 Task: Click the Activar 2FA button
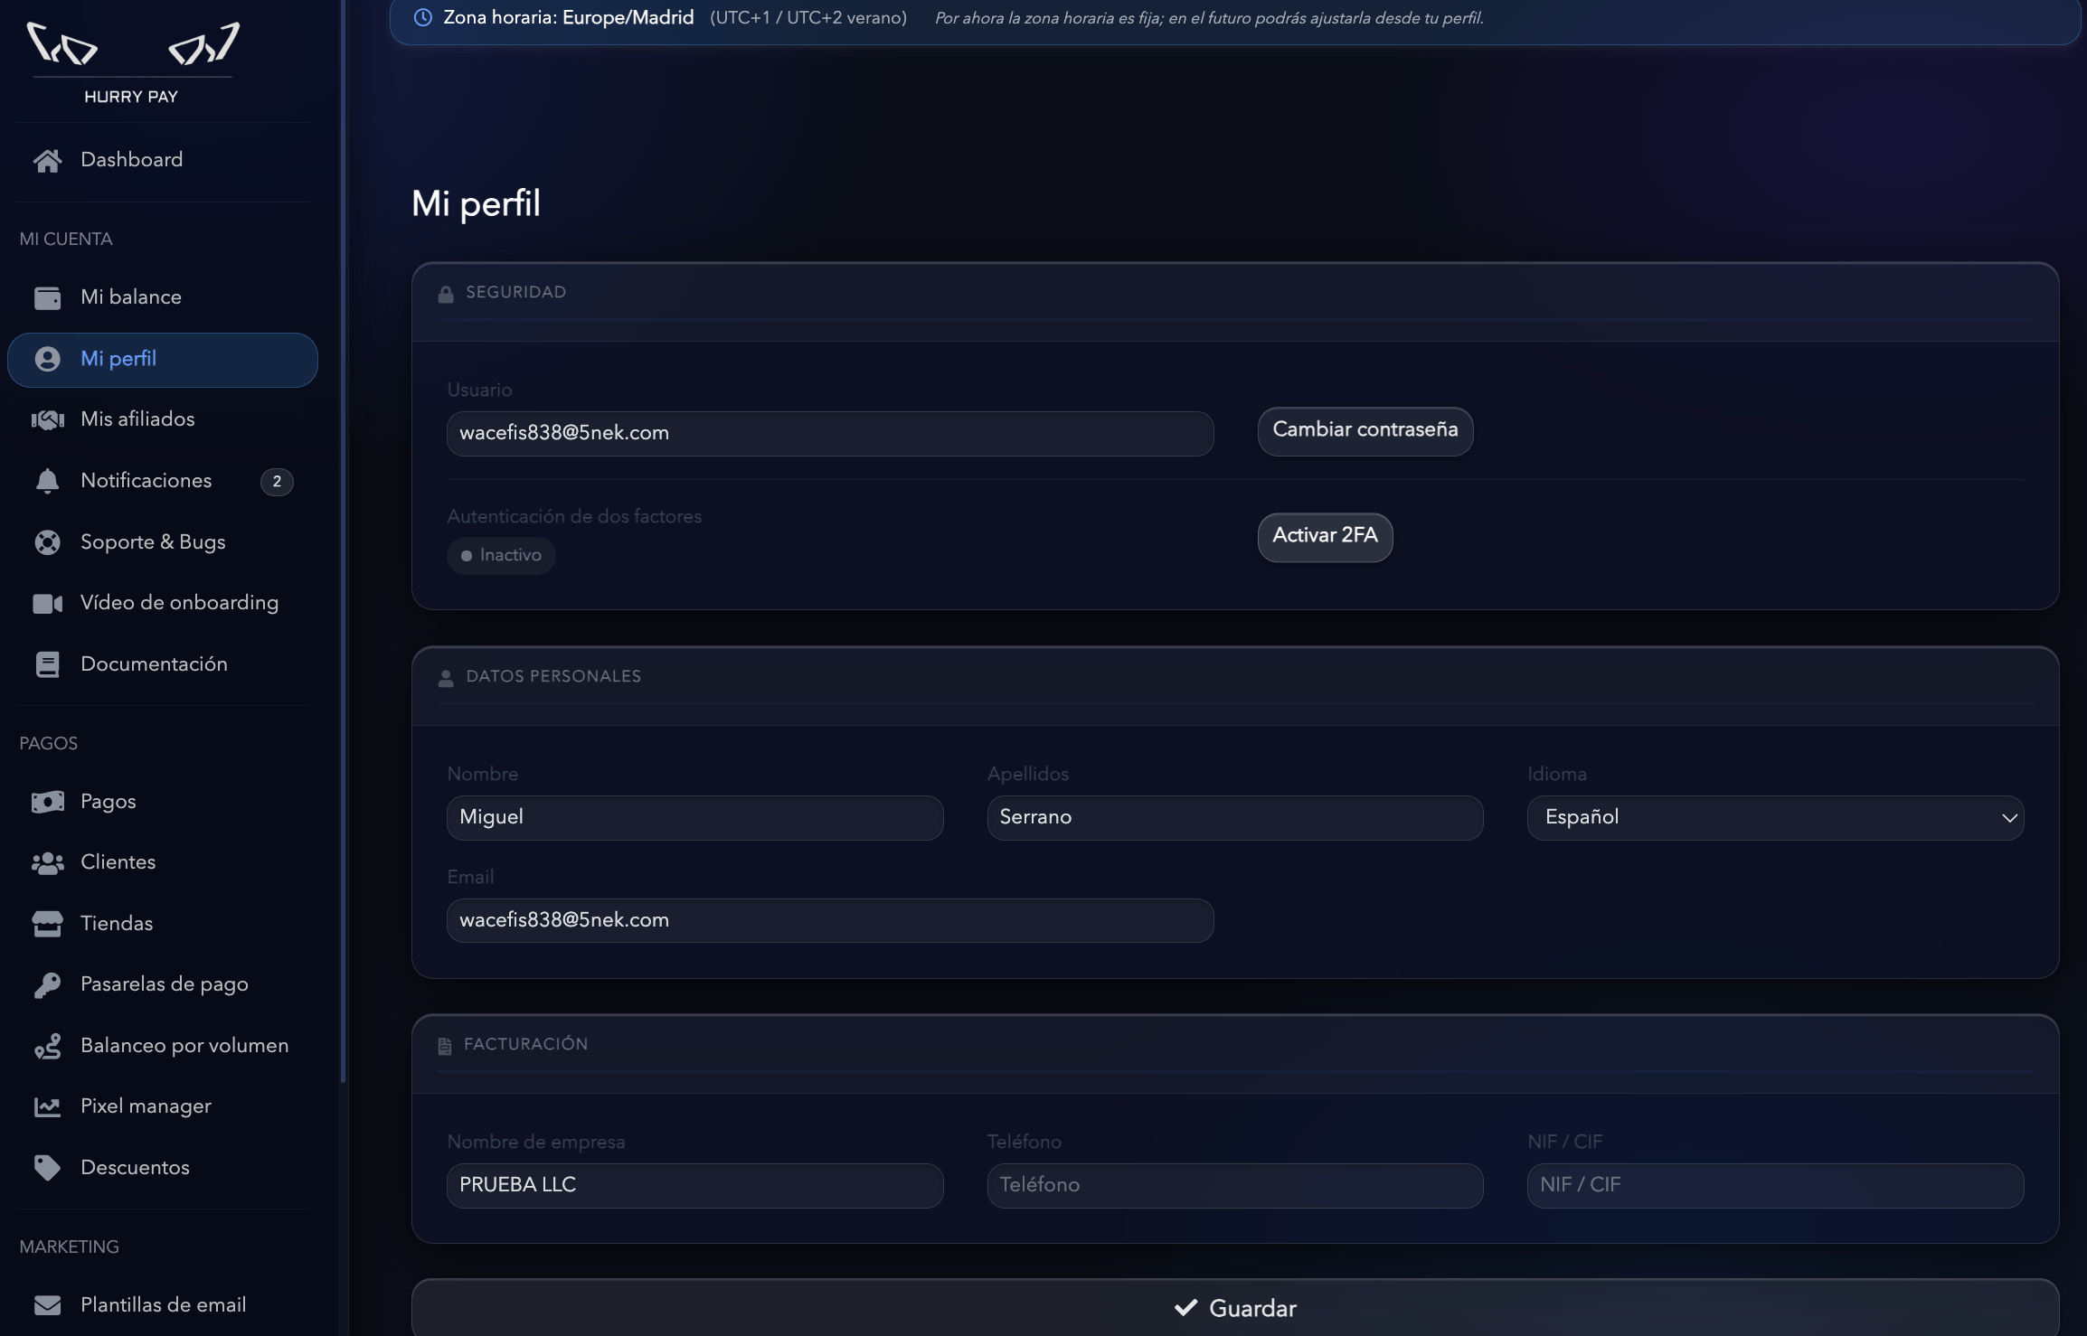pos(1325,537)
